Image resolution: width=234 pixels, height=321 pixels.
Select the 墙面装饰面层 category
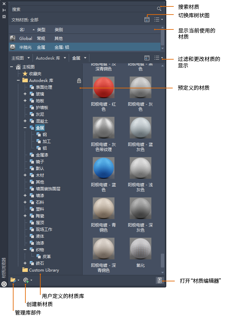tap(45, 189)
